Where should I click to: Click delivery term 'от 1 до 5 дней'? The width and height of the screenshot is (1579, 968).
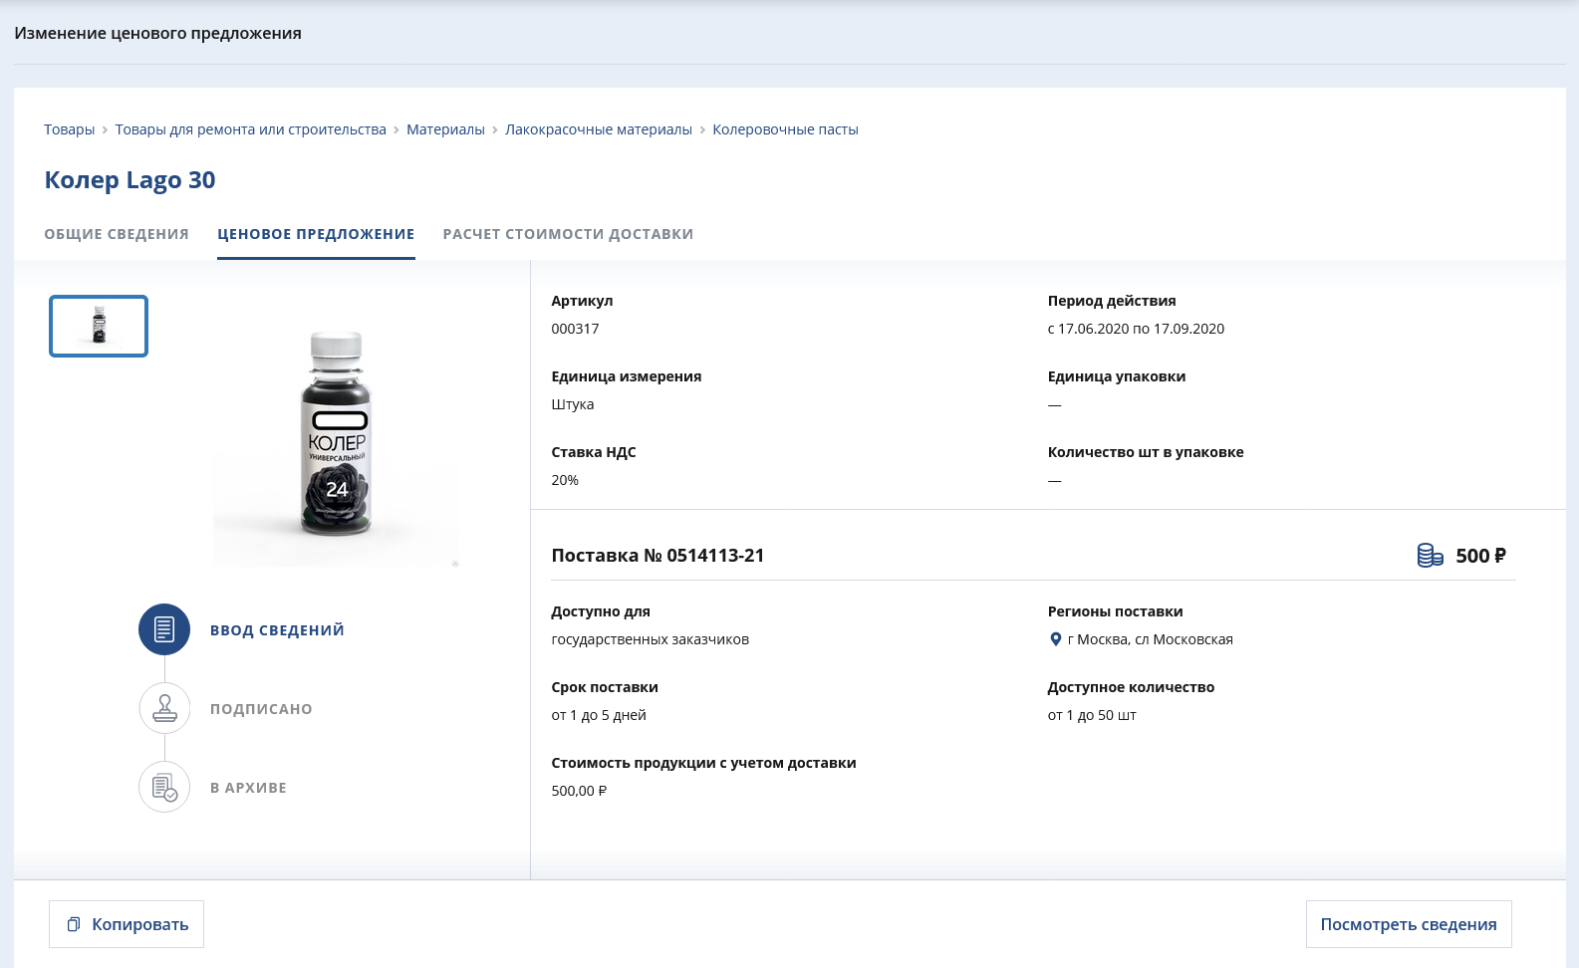click(599, 715)
